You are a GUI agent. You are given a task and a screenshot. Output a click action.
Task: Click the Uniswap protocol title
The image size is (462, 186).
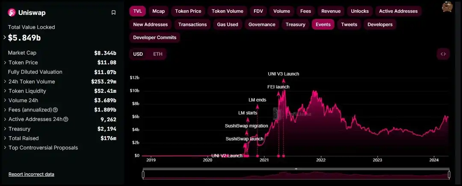pyautogui.click(x=32, y=13)
